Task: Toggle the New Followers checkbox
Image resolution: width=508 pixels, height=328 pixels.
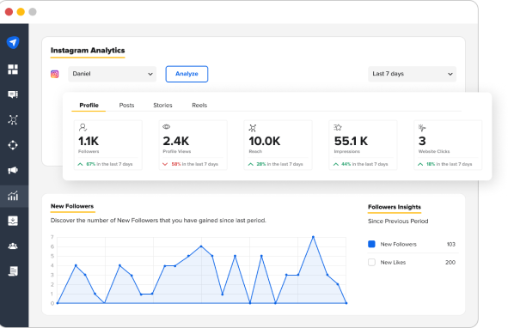Action: [371, 244]
